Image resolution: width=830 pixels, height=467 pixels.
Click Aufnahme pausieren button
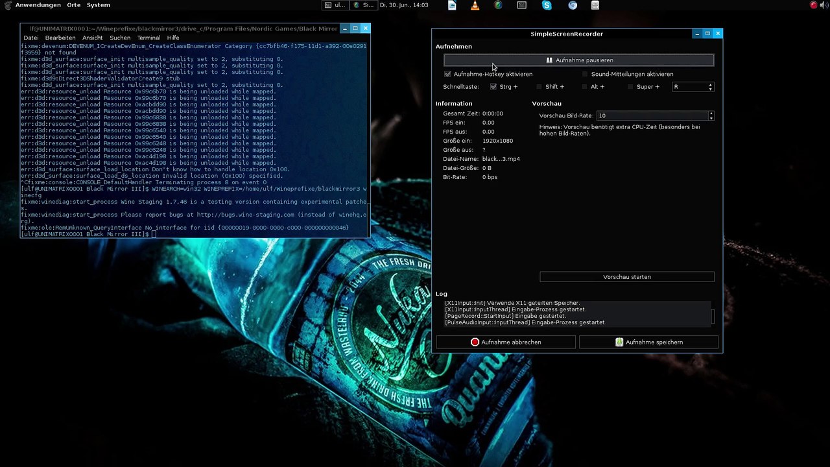click(579, 60)
